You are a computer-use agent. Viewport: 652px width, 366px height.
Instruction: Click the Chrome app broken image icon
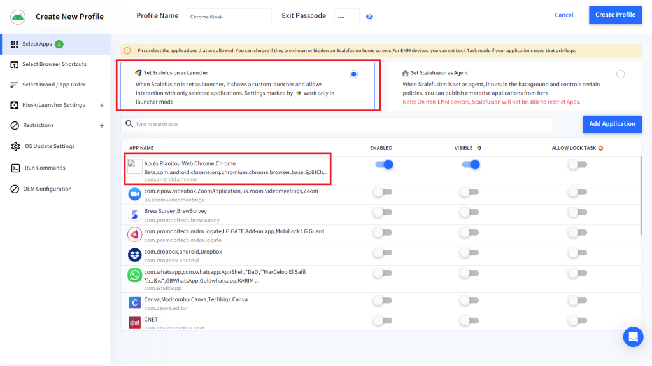point(135,167)
